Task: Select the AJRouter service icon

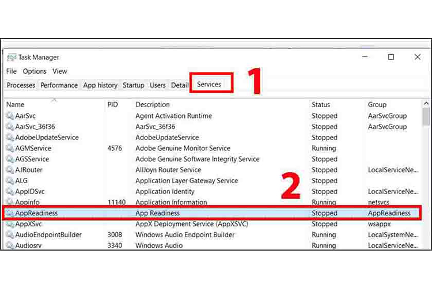Action: [x=10, y=170]
